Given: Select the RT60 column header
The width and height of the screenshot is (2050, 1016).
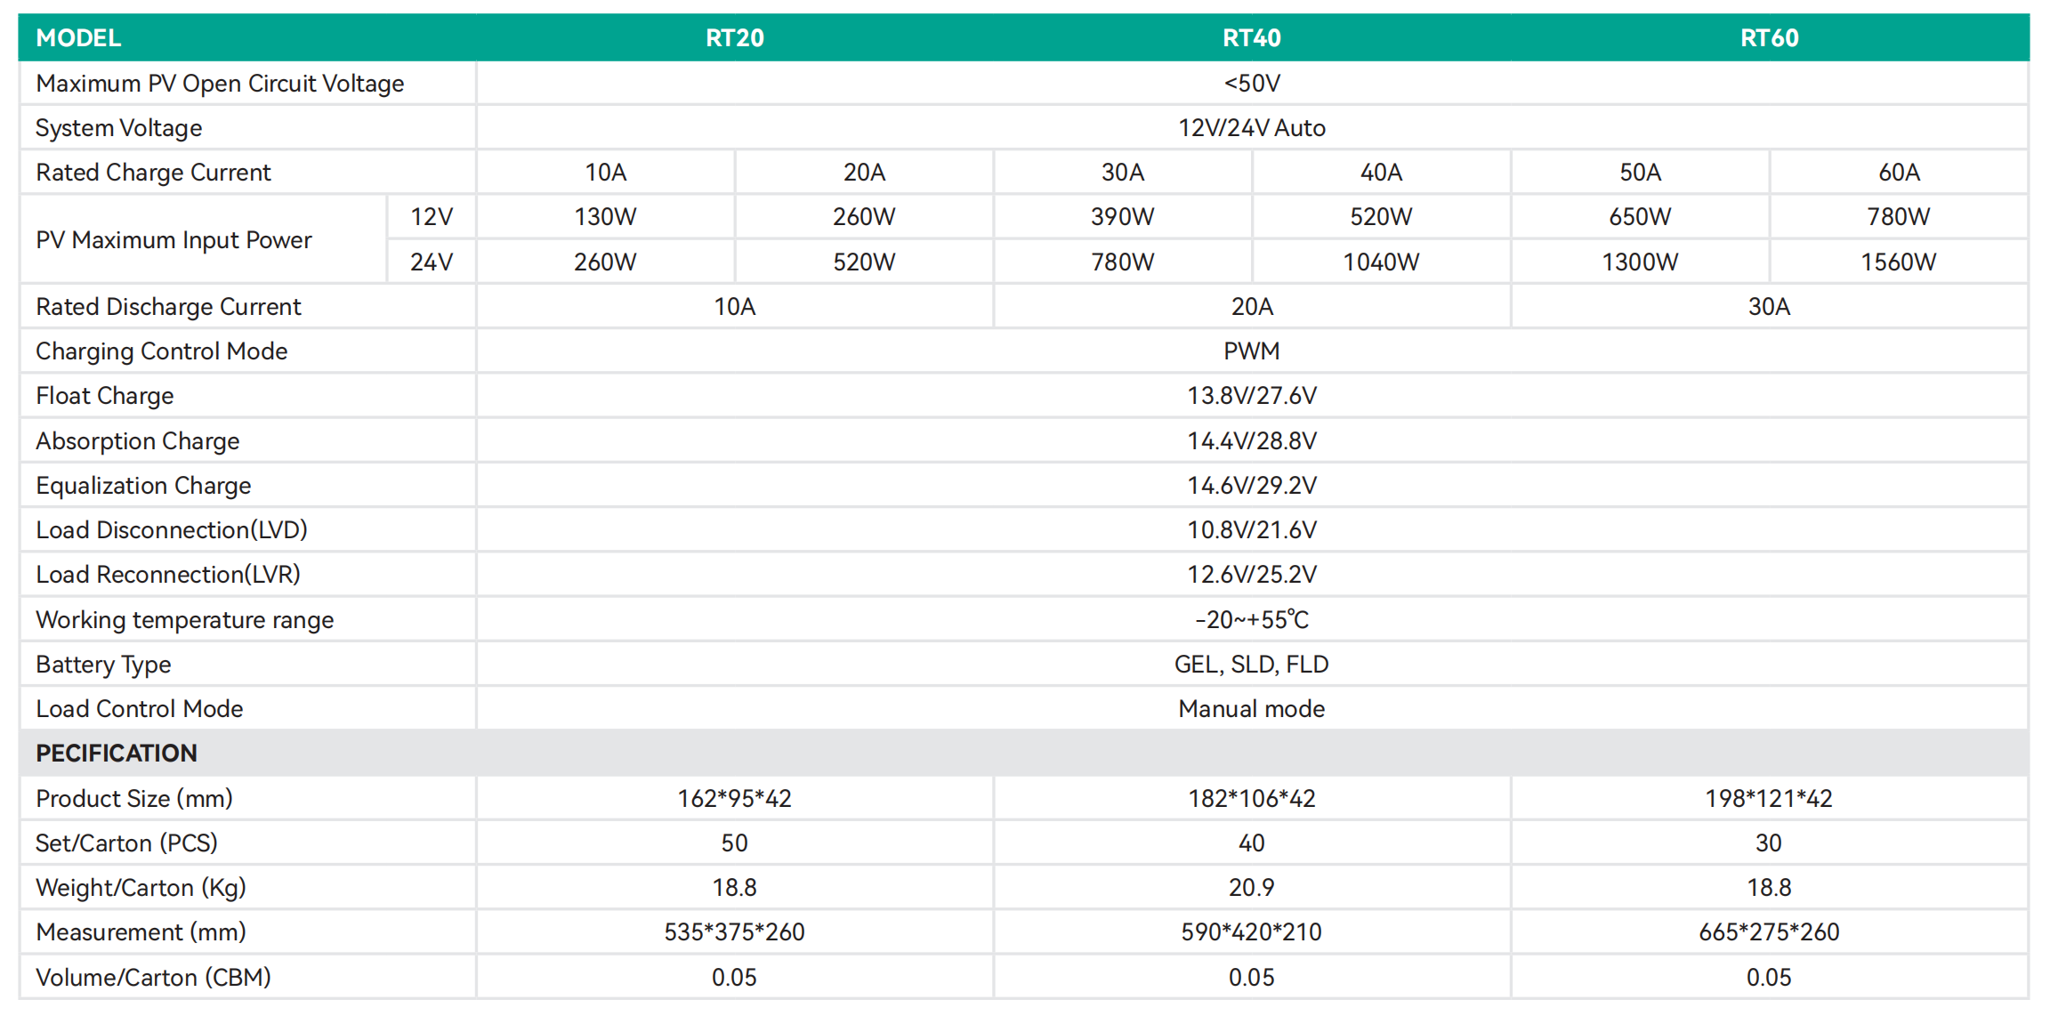Looking at the screenshot, I should (x=1769, y=38).
